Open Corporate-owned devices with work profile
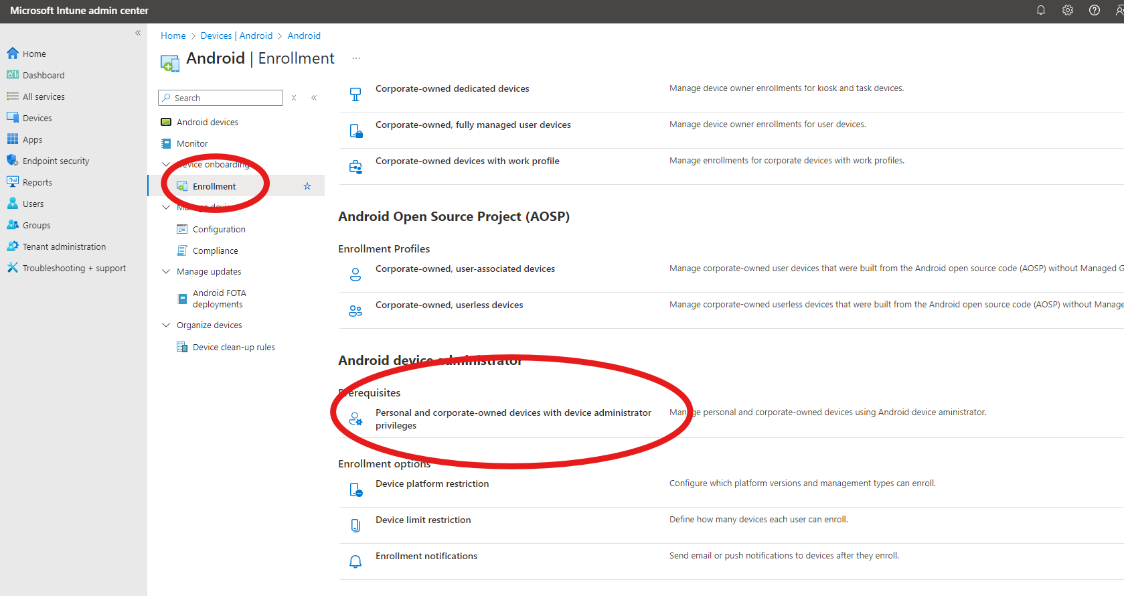This screenshot has height=596, width=1124. coord(467,161)
